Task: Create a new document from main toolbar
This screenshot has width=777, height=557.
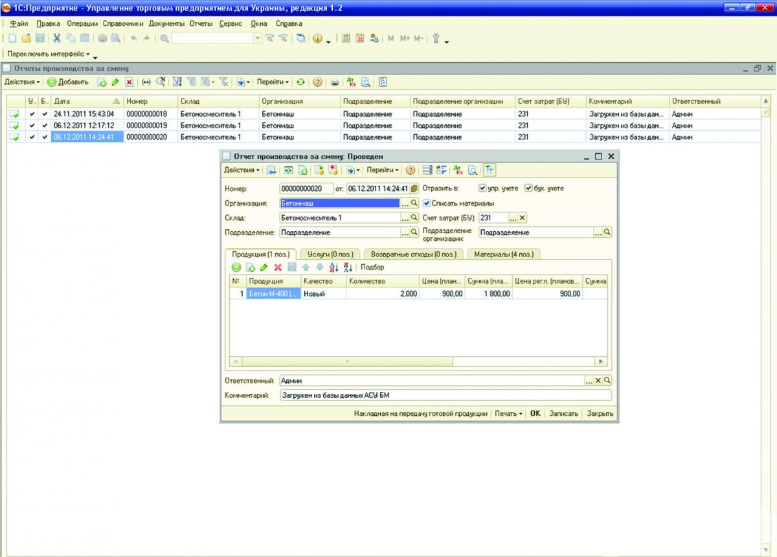Action: 12,39
